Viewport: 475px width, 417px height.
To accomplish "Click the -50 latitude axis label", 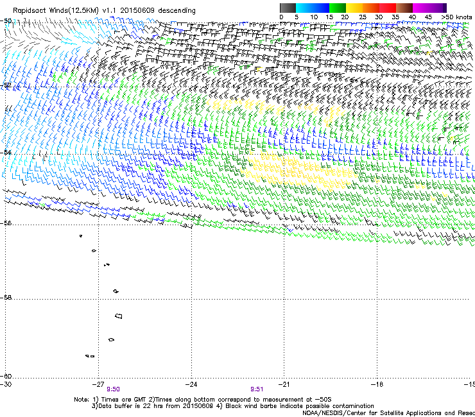I will pyautogui.click(x=6, y=21).
